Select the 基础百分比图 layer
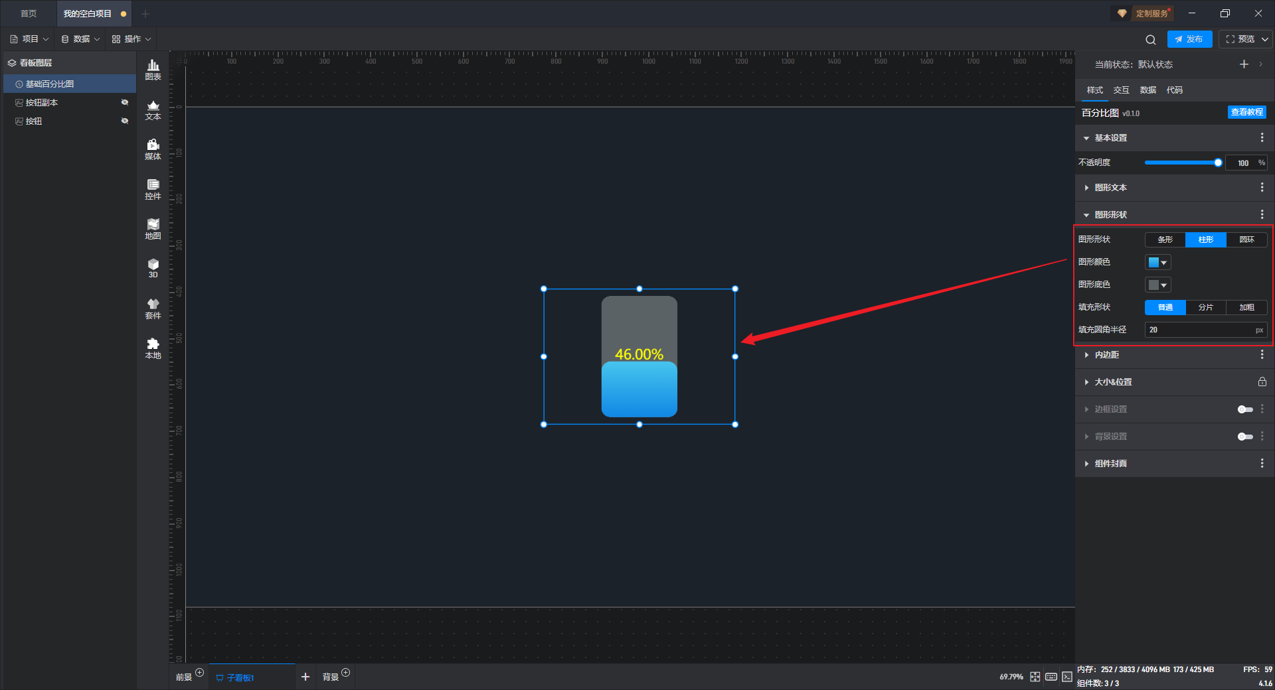Viewport: 1275px width, 690px height. 70,84
